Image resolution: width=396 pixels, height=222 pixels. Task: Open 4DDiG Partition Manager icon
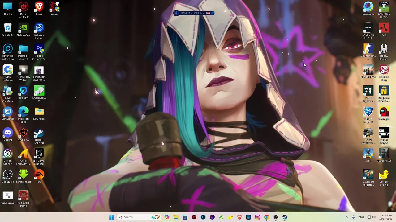pos(8,73)
